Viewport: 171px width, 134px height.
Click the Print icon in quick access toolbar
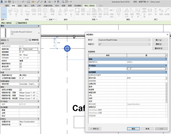pyautogui.click(x=28, y=2)
